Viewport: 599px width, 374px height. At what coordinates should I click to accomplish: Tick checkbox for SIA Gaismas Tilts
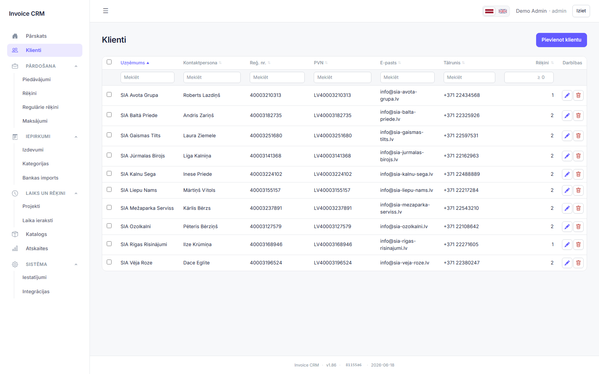[x=109, y=135]
